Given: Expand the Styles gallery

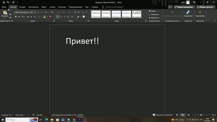Looking at the screenshot, I should 143,14.
